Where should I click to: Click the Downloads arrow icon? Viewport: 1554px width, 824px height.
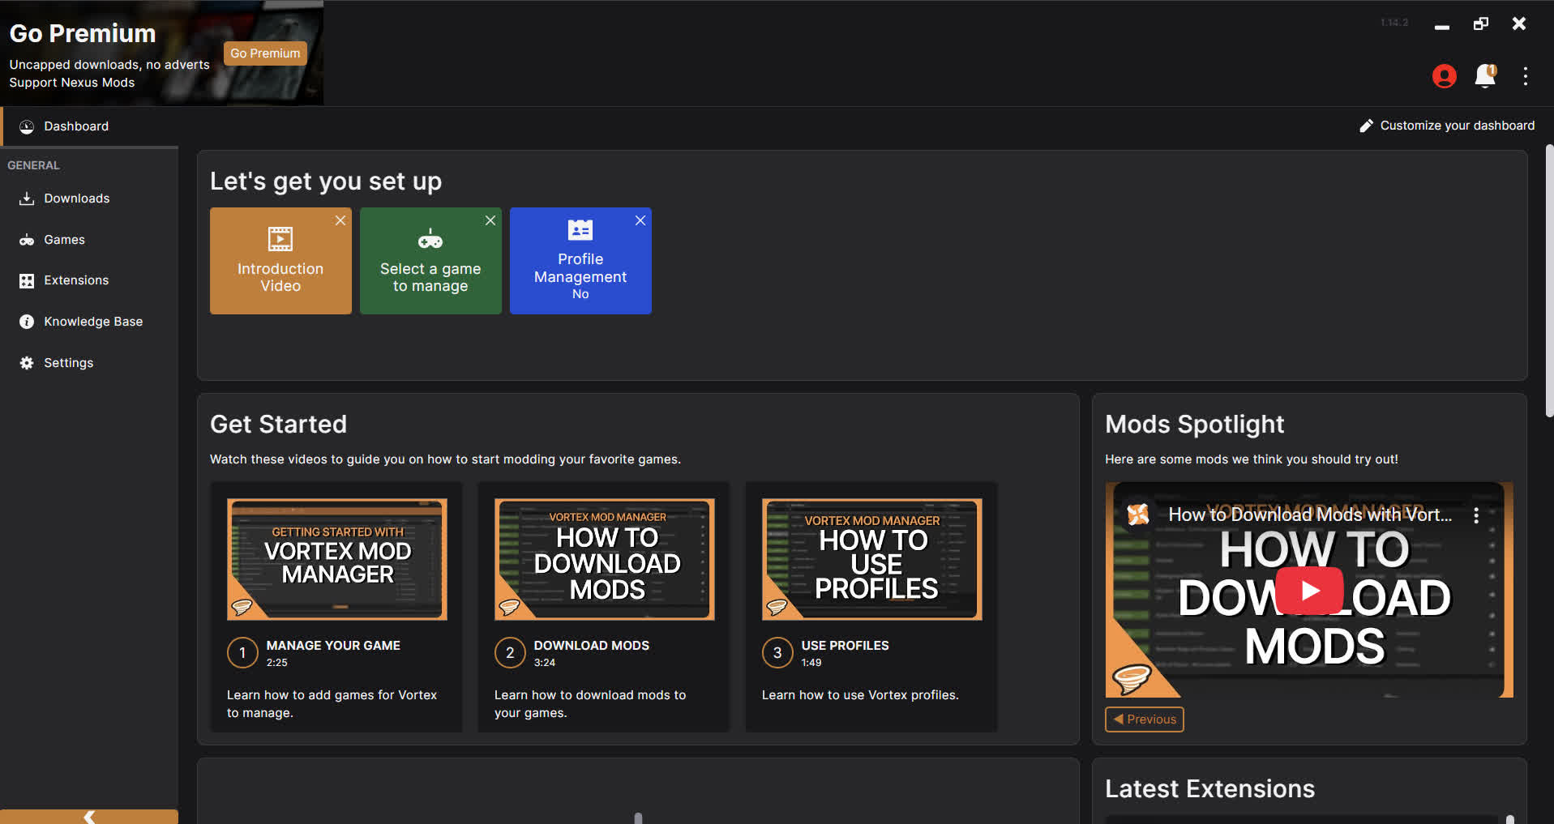[27, 199]
